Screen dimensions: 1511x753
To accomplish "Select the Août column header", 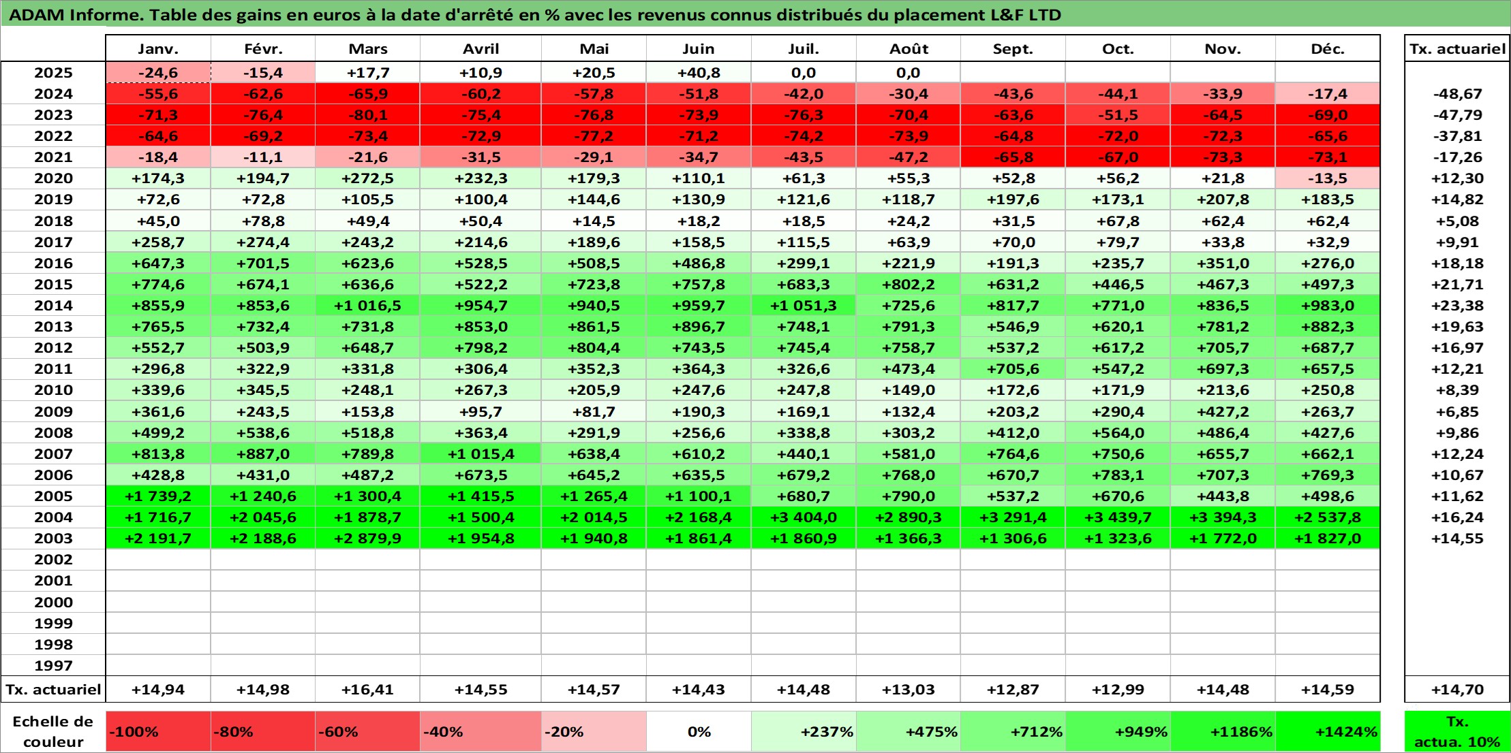I will 909,48.
